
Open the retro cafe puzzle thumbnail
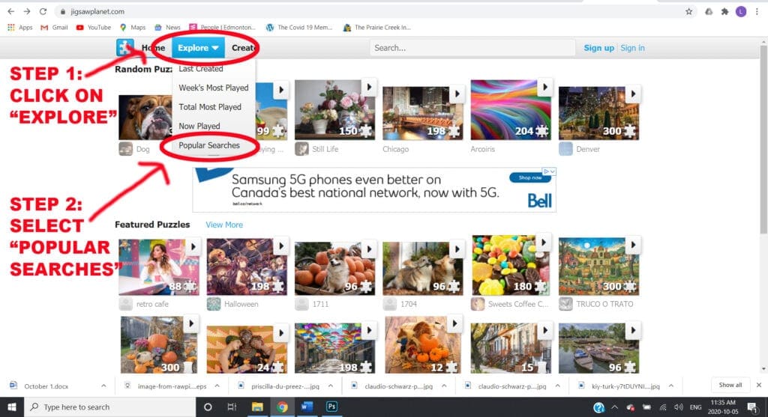pos(159,267)
